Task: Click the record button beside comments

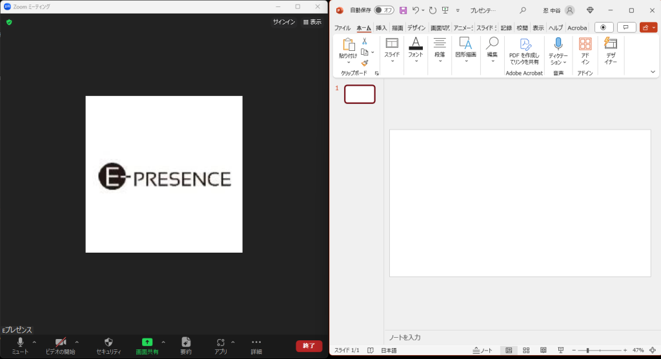Action: coord(604,27)
